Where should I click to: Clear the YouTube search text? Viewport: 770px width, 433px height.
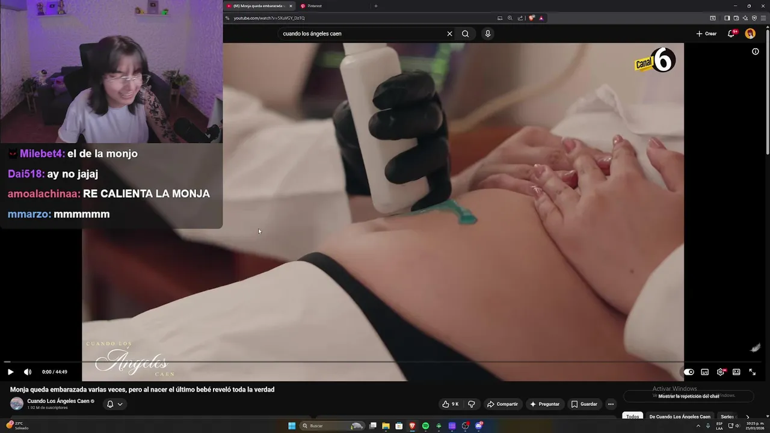click(449, 34)
